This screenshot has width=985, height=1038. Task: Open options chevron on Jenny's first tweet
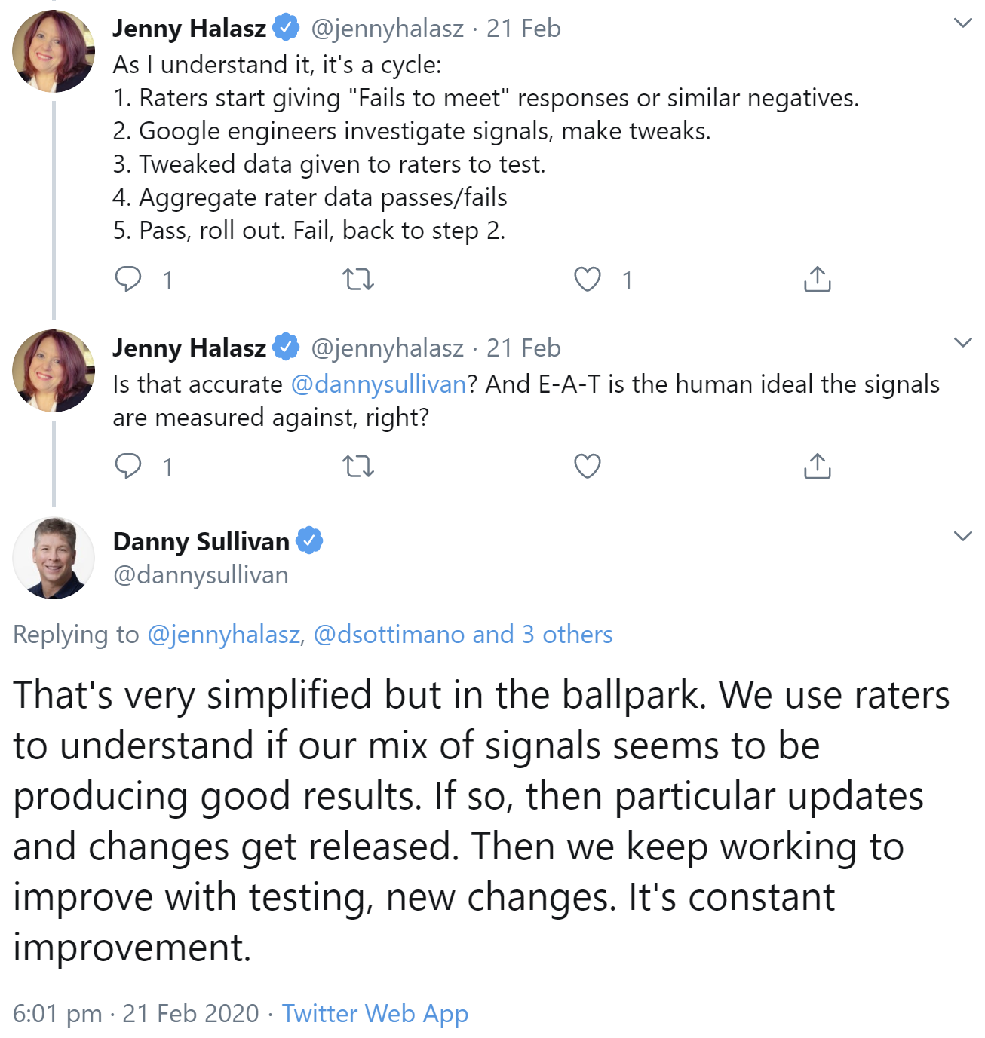pos(962,23)
